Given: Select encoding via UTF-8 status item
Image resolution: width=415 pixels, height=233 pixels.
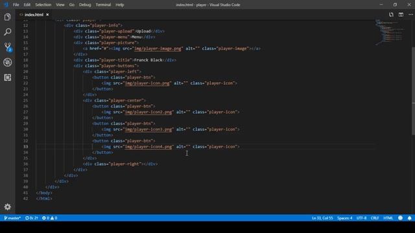Looking at the screenshot, I should tap(362, 218).
